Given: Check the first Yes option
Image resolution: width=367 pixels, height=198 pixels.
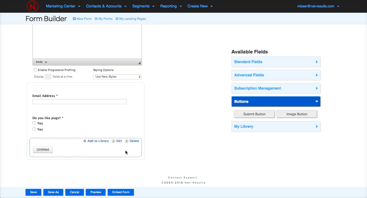Looking at the screenshot, I should pyautogui.click(x=34, y=123).
